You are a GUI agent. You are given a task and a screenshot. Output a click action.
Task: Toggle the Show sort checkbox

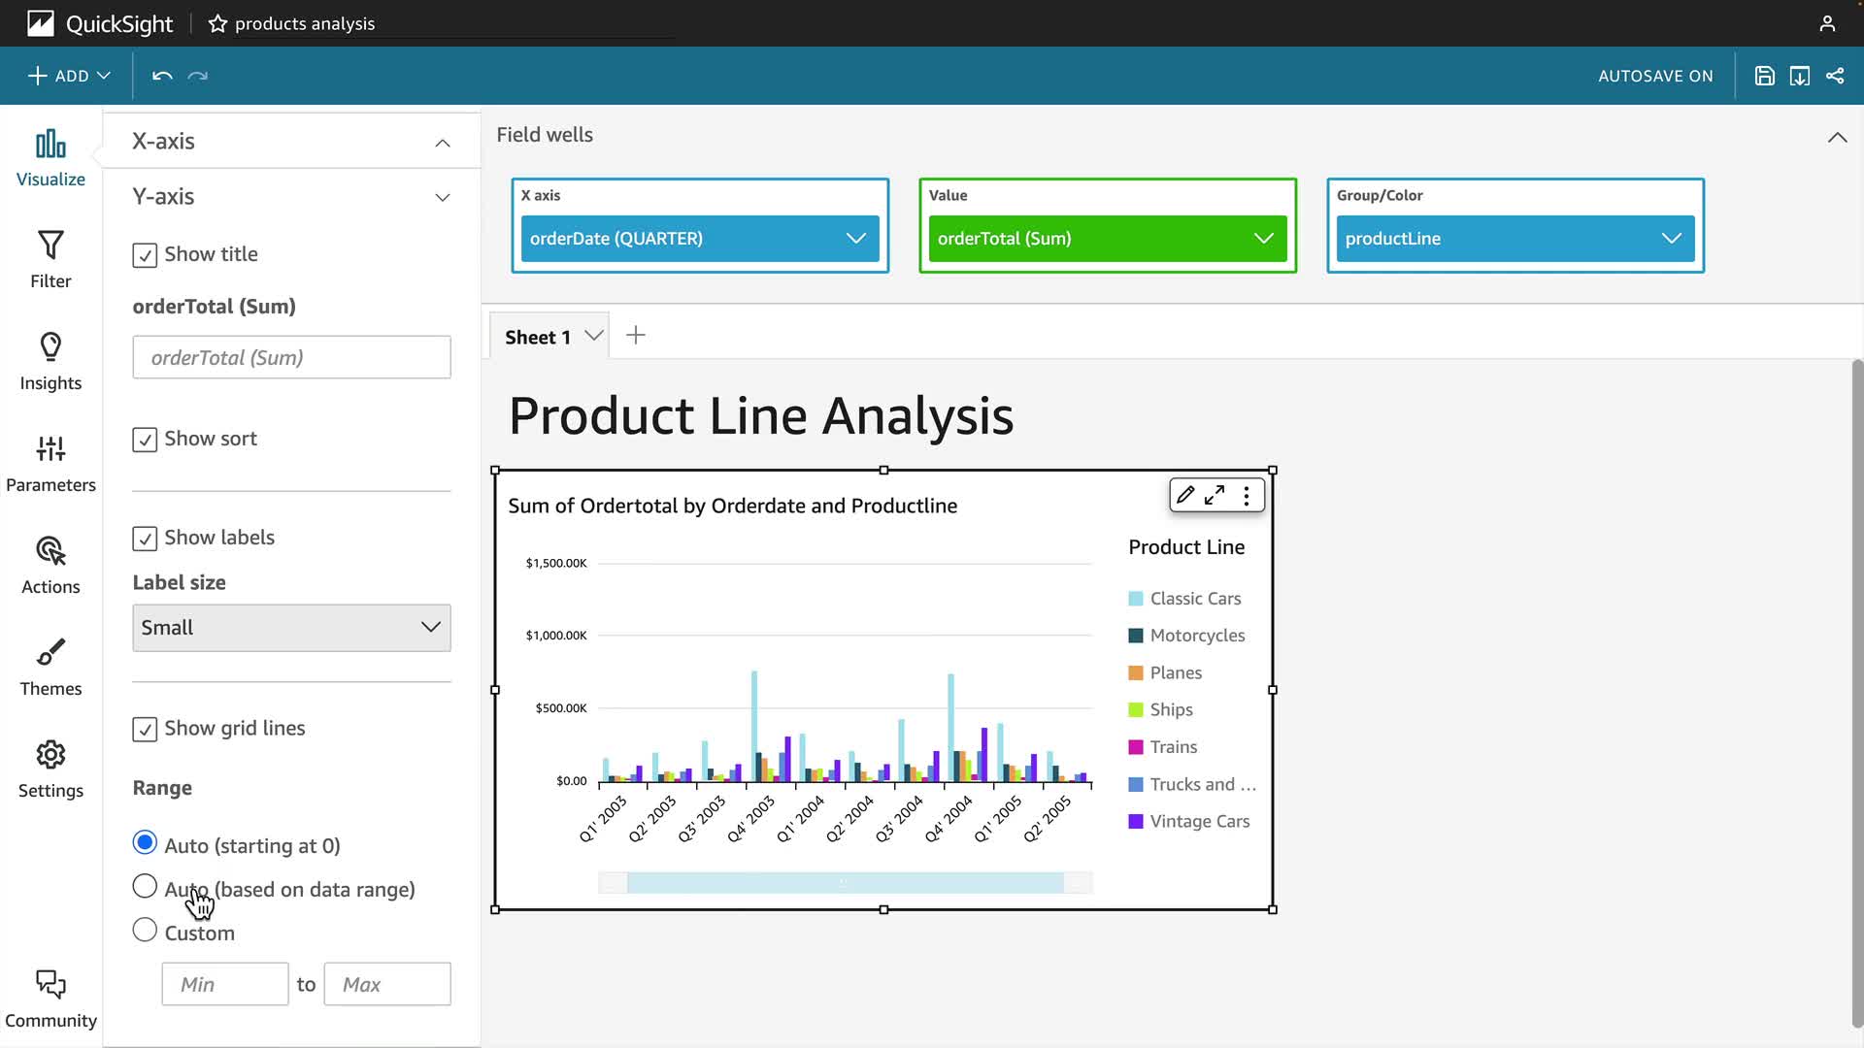pyautogui.click(x=145, y=440)
